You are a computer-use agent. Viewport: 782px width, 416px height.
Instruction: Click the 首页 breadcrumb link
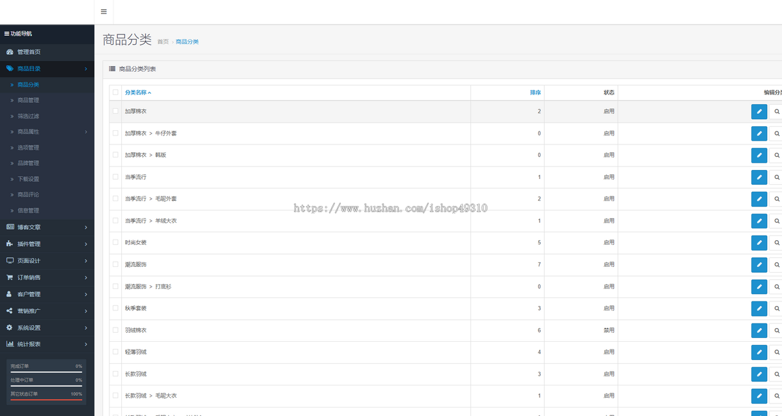[x=163, y=42]
